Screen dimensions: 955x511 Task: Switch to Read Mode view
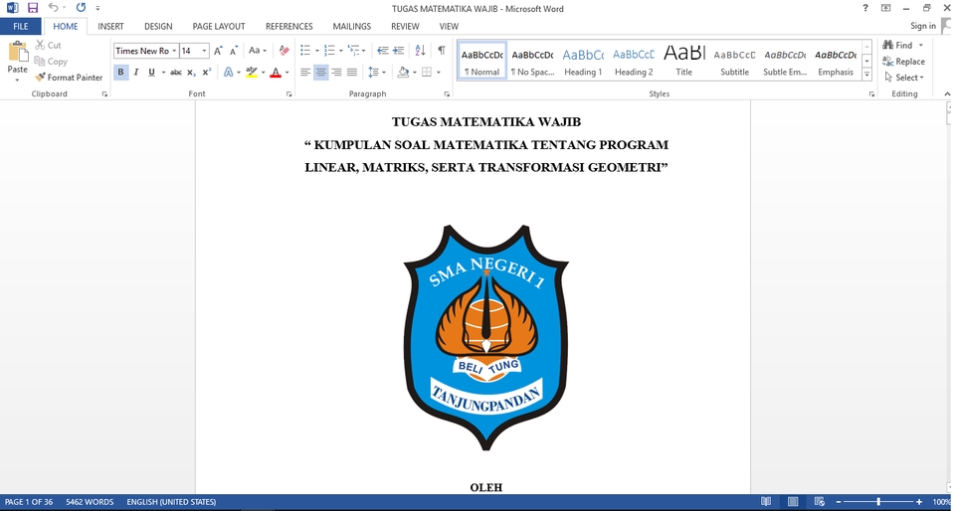[766, 502]
